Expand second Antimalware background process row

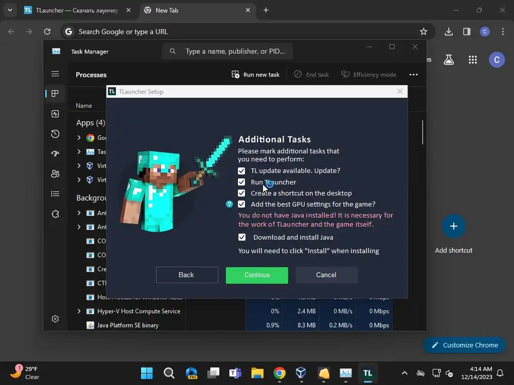79,227
